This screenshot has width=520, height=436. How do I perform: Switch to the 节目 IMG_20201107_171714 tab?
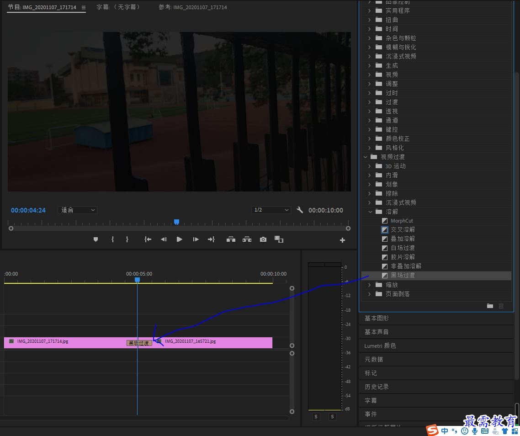tap(42, 7)
